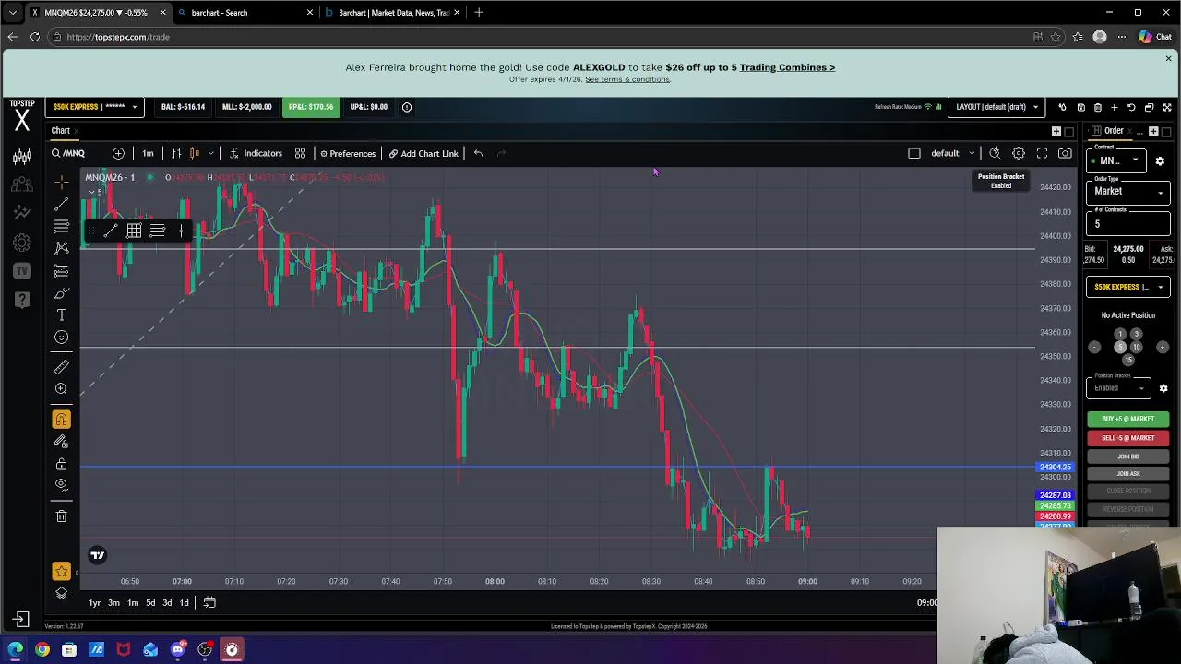Open the 1m interval selector
1181x664 pixels.
[x=148, y=153]
